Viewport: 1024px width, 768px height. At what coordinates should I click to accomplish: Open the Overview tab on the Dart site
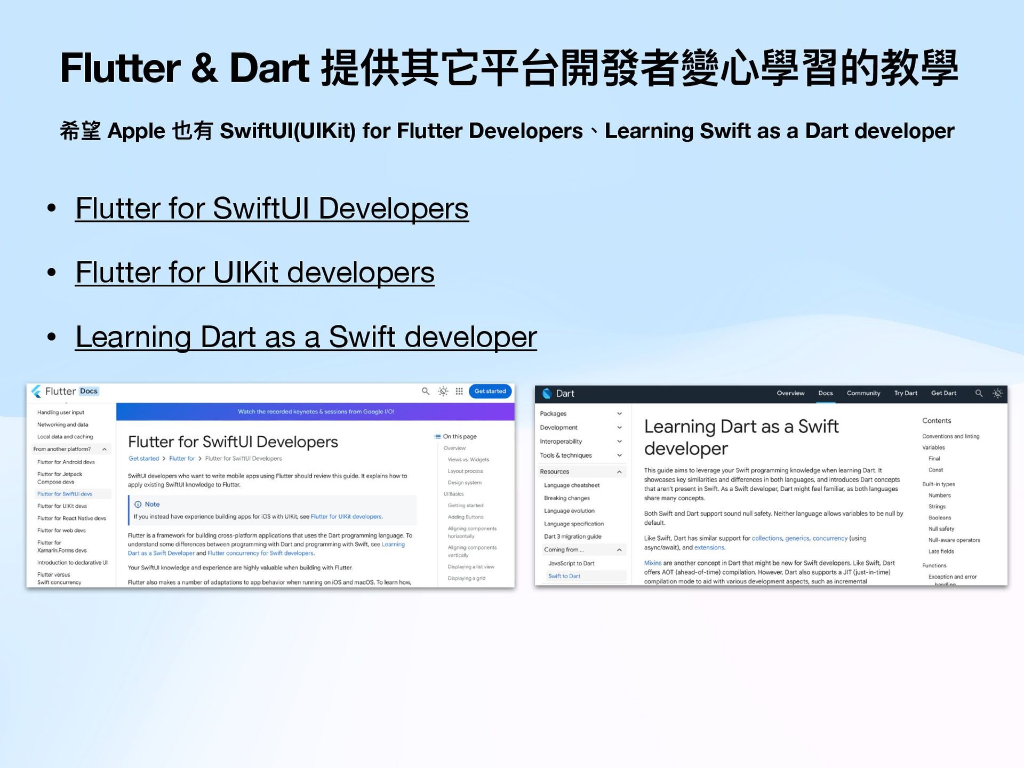click(x=790, y=394)
